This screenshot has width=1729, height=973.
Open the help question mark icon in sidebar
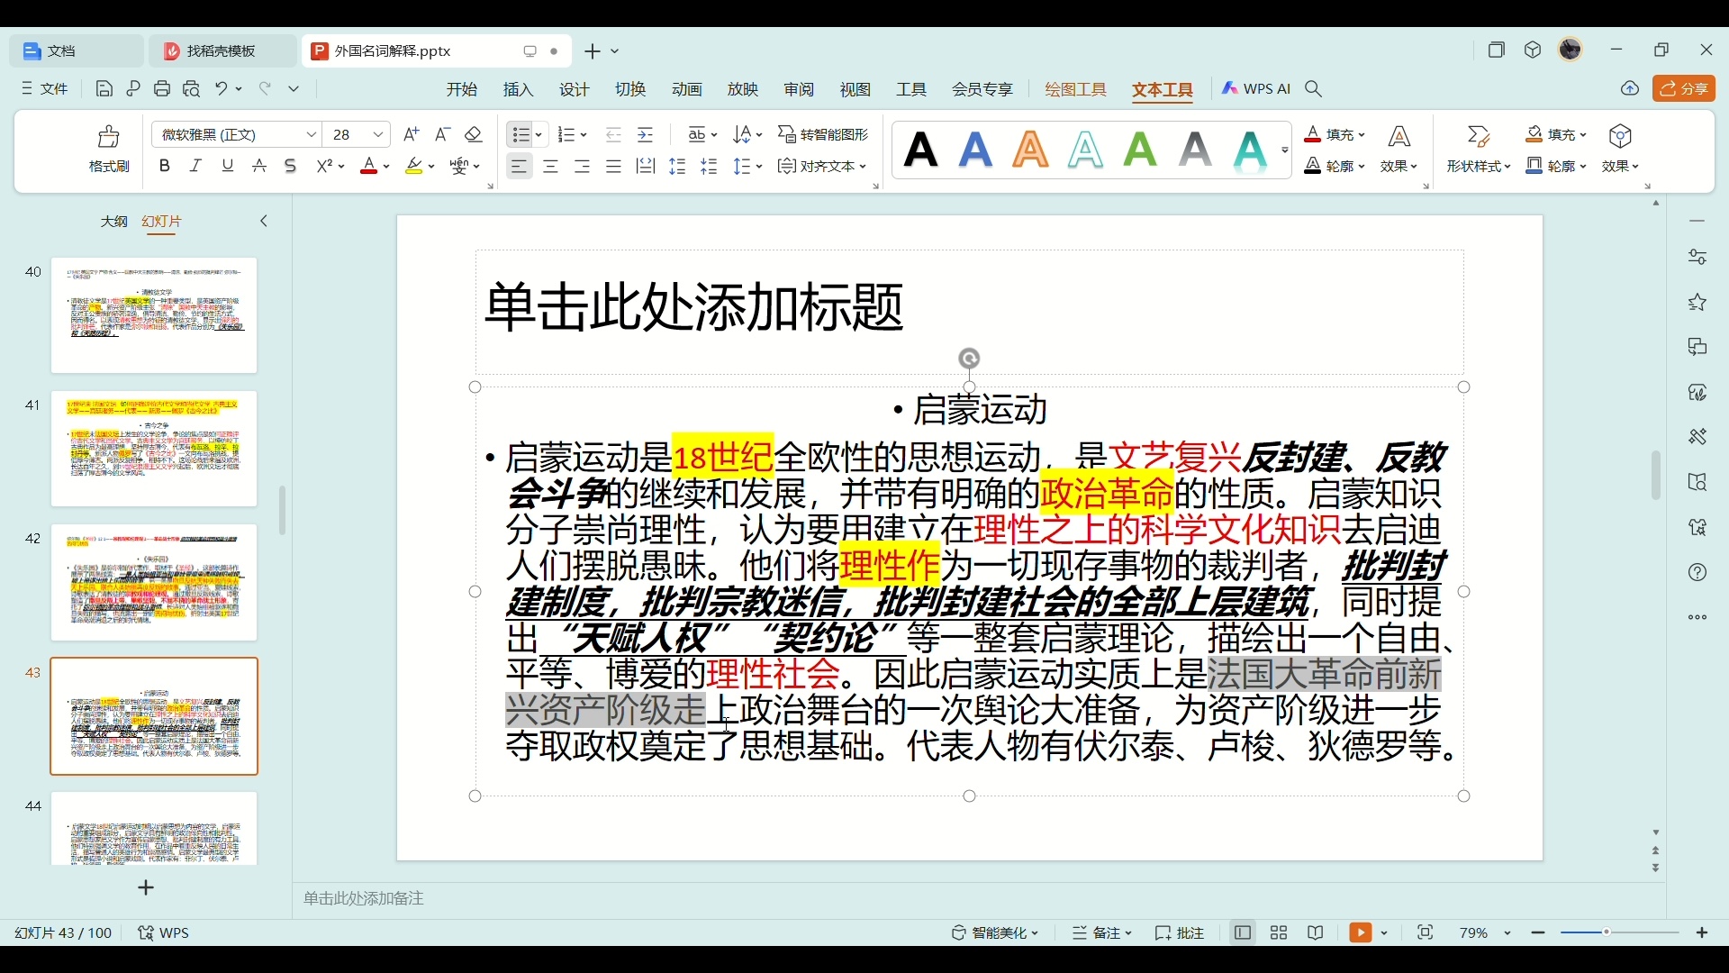[x=1698, y=572]
